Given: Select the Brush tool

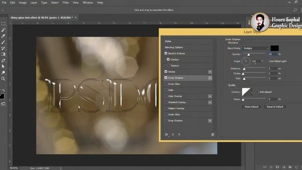Looking at the screenshot, I should point(3,42).
